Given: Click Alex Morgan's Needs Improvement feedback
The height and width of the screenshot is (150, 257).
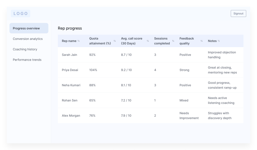Looking at the screenshot, I should 189,116.
